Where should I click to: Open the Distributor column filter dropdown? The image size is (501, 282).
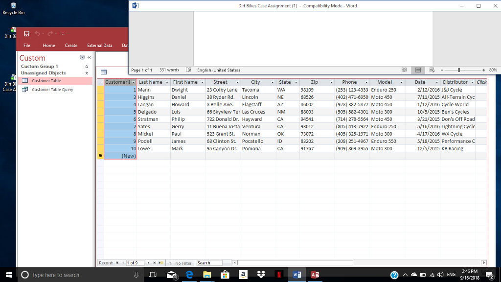tap(472, 82)
